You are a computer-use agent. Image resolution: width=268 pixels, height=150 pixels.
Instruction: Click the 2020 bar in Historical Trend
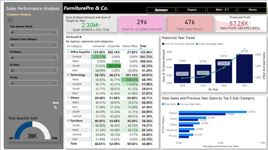click(x=224, y=71)
